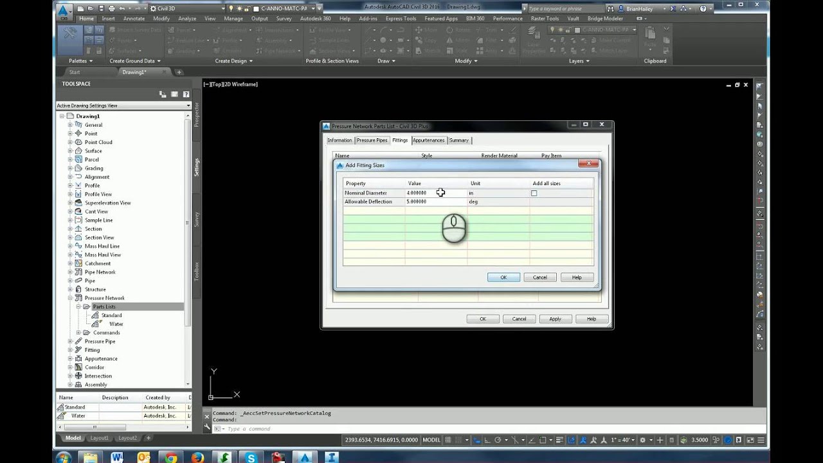
Task: Click the Allowable Deflection value 5.000000 cell
Action: click(x=435, y=201)
